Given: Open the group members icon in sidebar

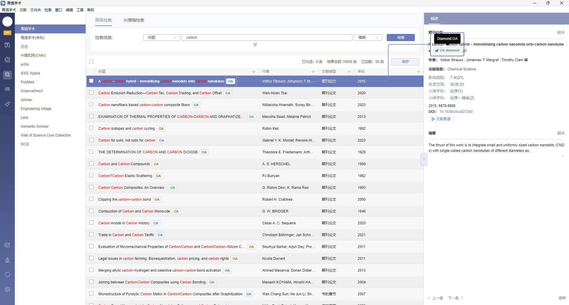Looking at the screenshot, I should 7,89.
